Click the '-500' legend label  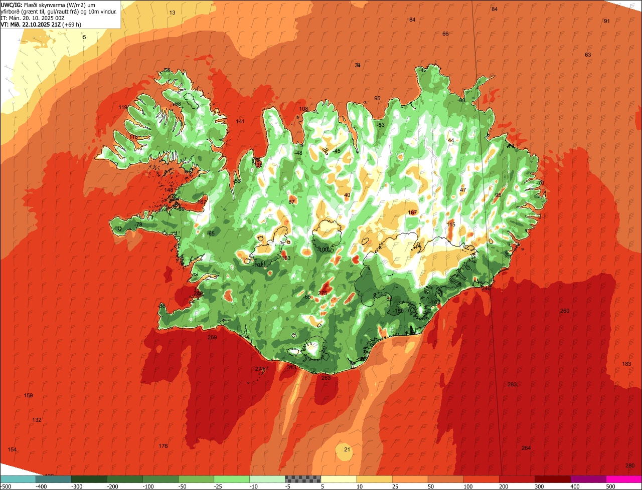(6, 486)
